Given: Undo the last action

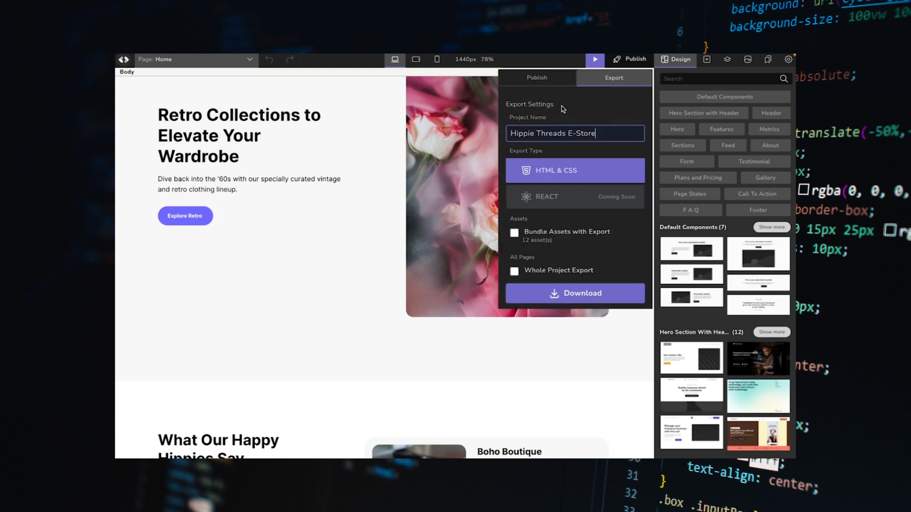Looking at the screenshot, I should 269,59.
